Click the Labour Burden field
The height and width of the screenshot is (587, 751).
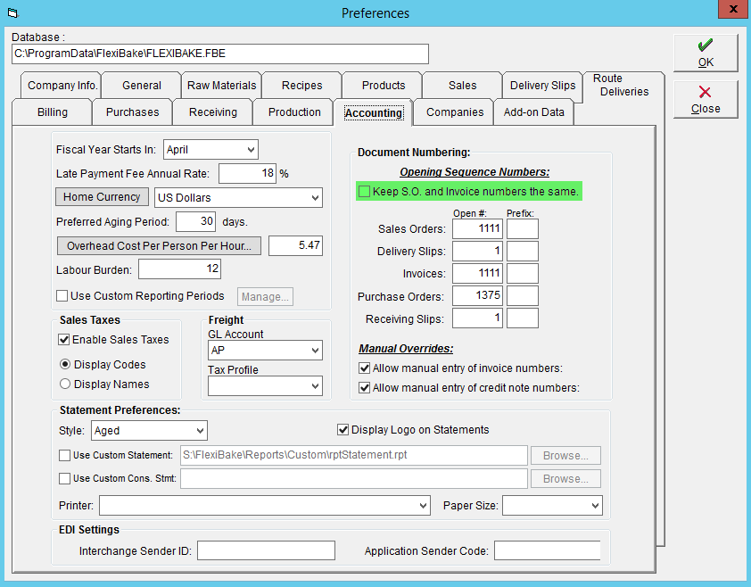(x=179, y=269)
